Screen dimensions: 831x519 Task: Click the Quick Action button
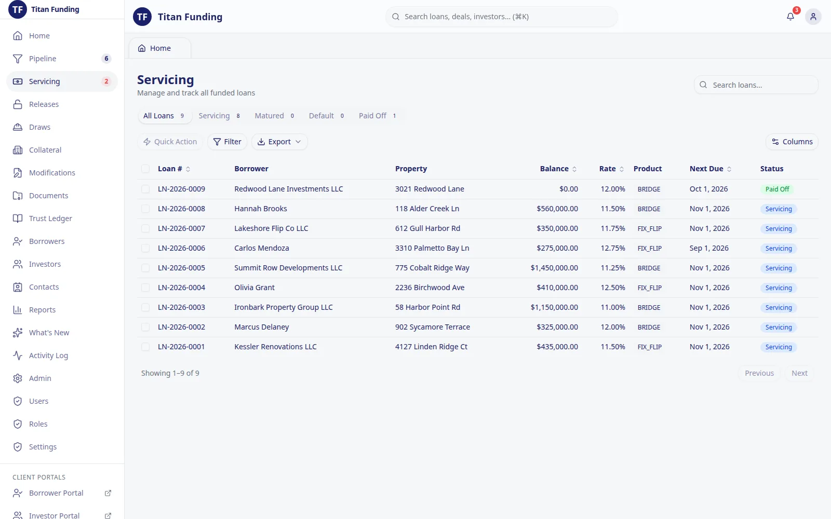(x=170, y=142)
